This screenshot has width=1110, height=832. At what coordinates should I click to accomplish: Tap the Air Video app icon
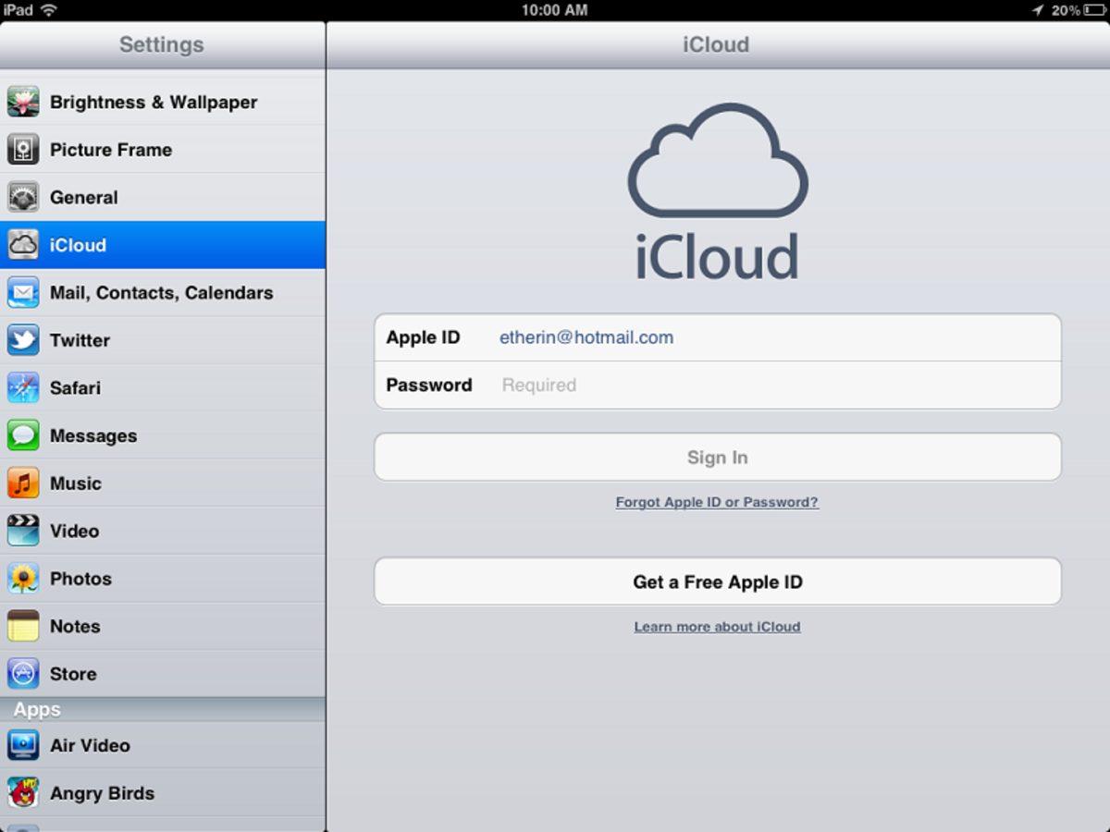[23, 745]
